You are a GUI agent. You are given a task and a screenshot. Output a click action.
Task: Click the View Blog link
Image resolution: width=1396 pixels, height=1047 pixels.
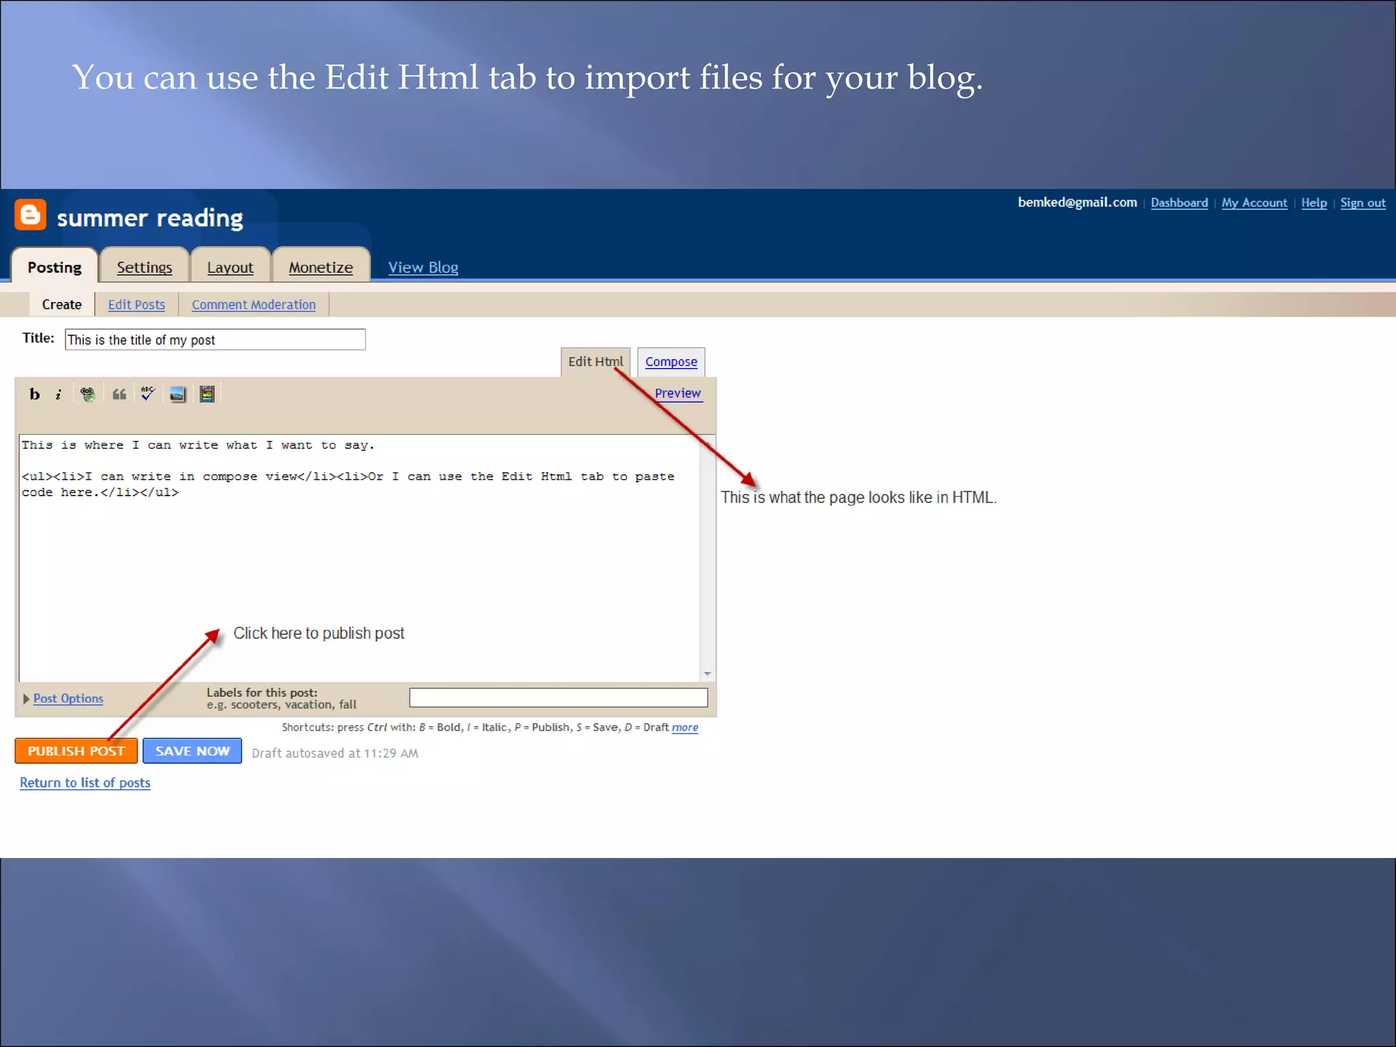(423, 267)
